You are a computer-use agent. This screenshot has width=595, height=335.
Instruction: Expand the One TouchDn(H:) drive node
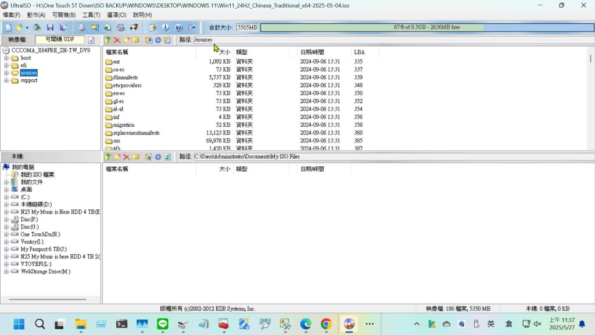click(6, 234)
